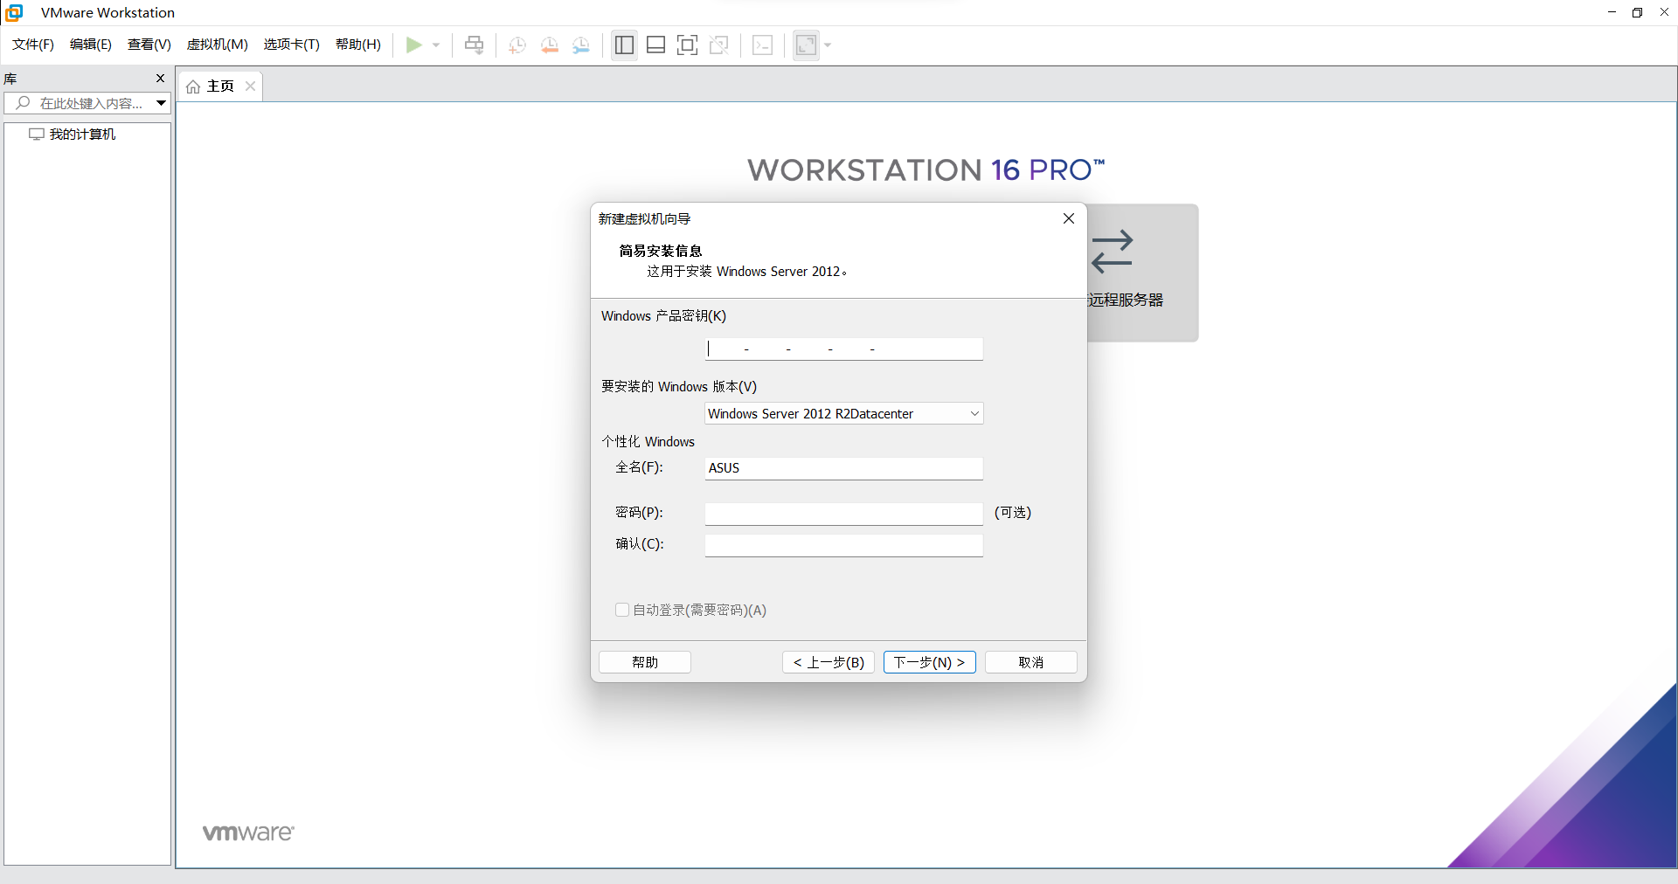Screen dimensions: 1678x884
Task: Close the library panel
Action: coord(160,78)
